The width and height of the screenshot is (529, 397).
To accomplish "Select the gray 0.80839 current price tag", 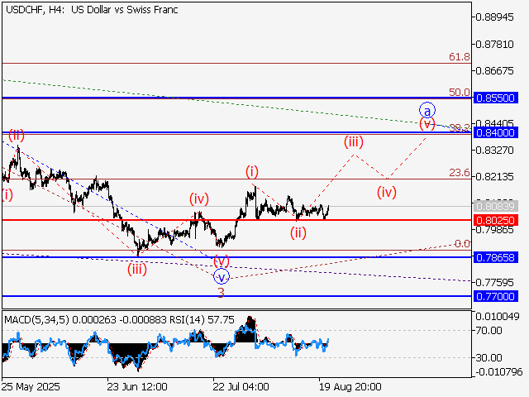I will coord(496,206).
